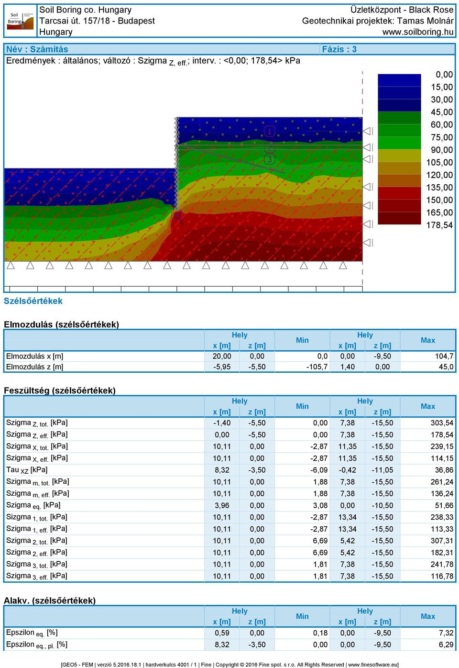Click the 'Elmozdulás x [m]' row label
This screenshot has height=668, width=459.
coord(34,356)
